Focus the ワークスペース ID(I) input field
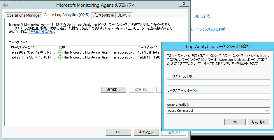The image size is (274, 140). pos(218,82)
